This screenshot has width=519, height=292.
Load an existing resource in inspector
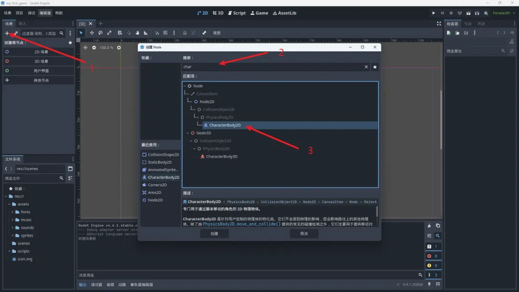(x=457, y=33)
